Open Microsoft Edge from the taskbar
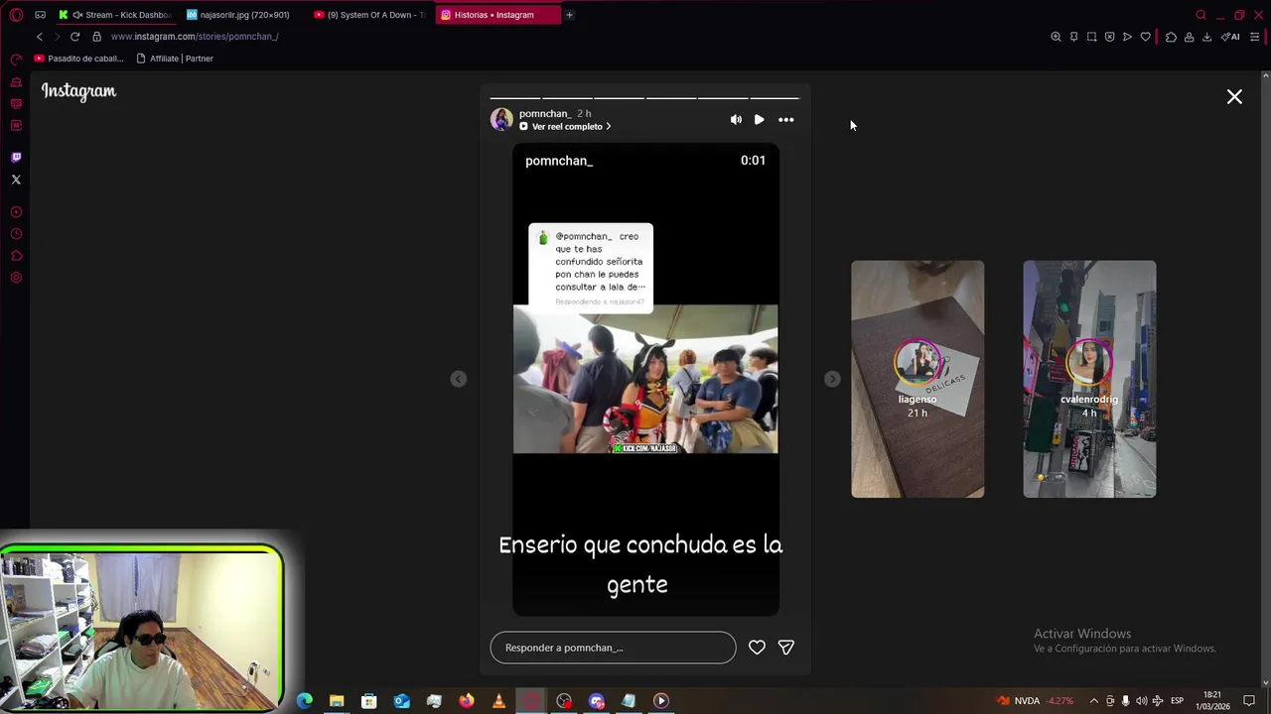Image resolution: width=1271 pixels, height=714 pixels. [304, 701]
